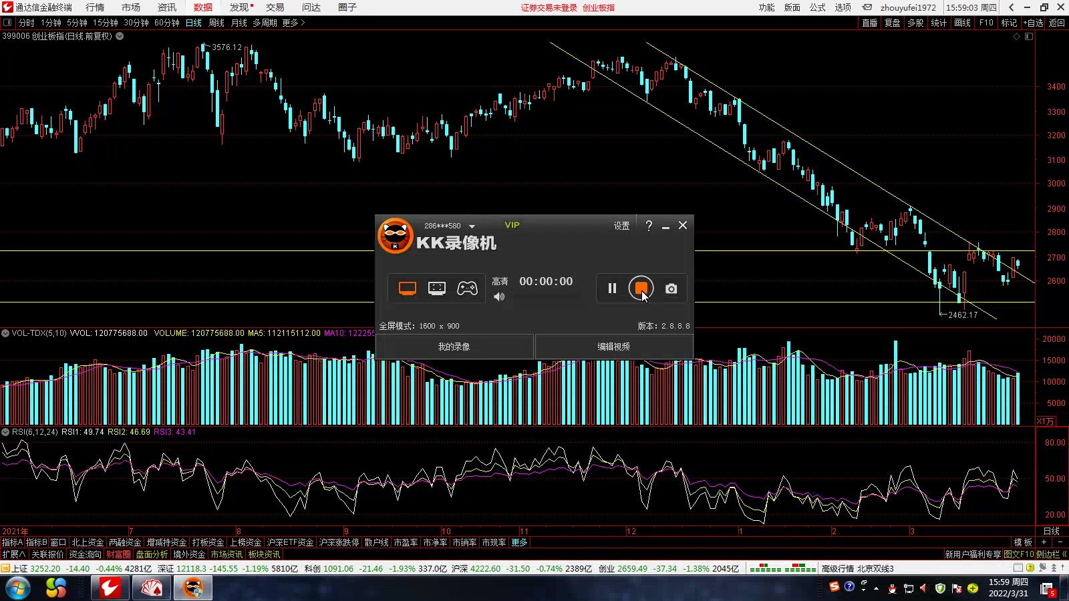Mute the KK recorder speaker icon
The image size is (1069, 601).
tap(499, 296)
